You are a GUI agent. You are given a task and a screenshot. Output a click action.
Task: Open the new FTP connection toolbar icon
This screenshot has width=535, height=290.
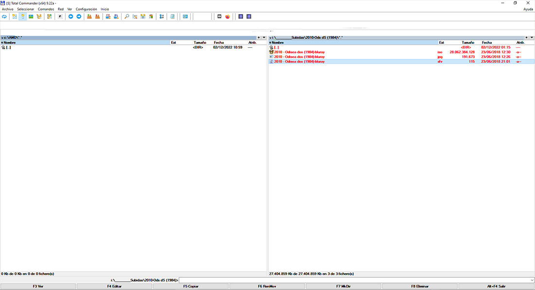tap(116, 17)
